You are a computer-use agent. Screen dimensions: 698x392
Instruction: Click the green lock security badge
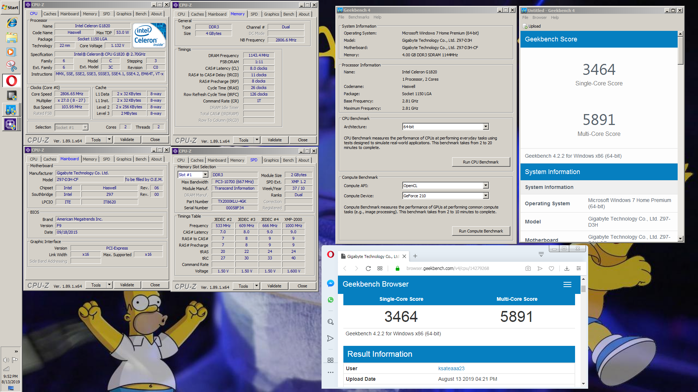coord(398,268)
